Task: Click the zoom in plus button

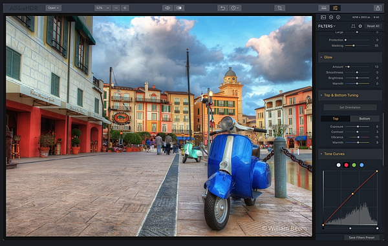Action: (125, 8)
